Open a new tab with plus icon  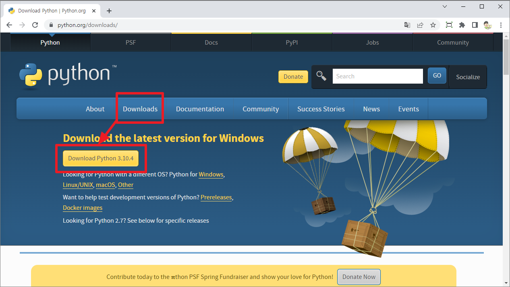click(x=109, y=11)
